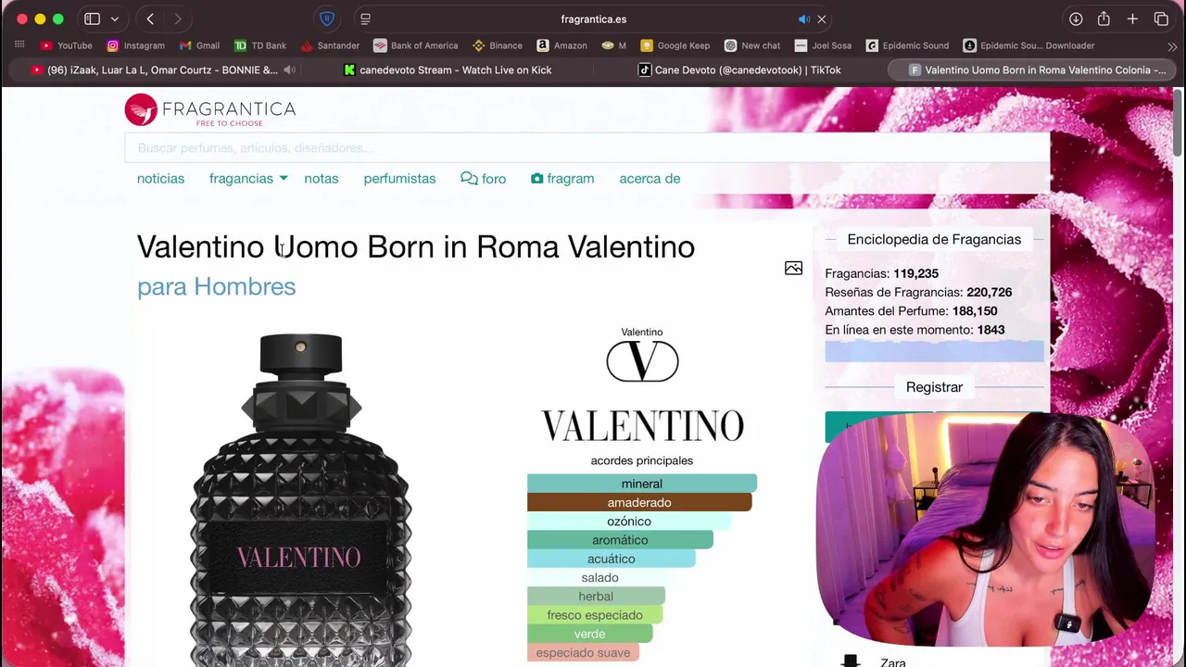Select the herbal accord bar
The height and width of the screenshot is (667, 1186).
(x=596, y=597)
